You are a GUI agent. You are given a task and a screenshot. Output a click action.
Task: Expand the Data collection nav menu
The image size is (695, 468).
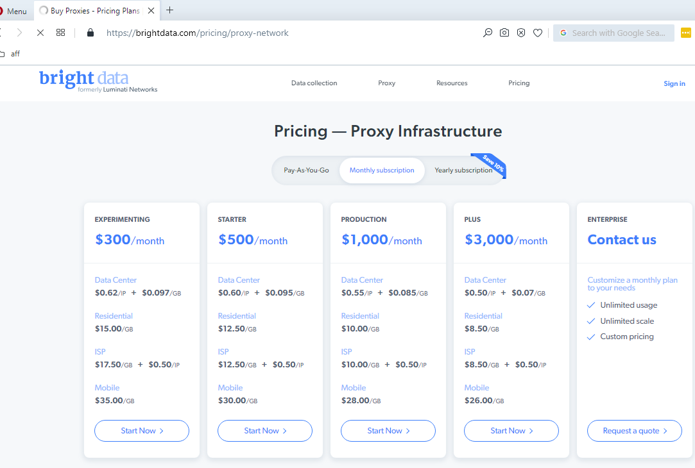pos(314,83)
